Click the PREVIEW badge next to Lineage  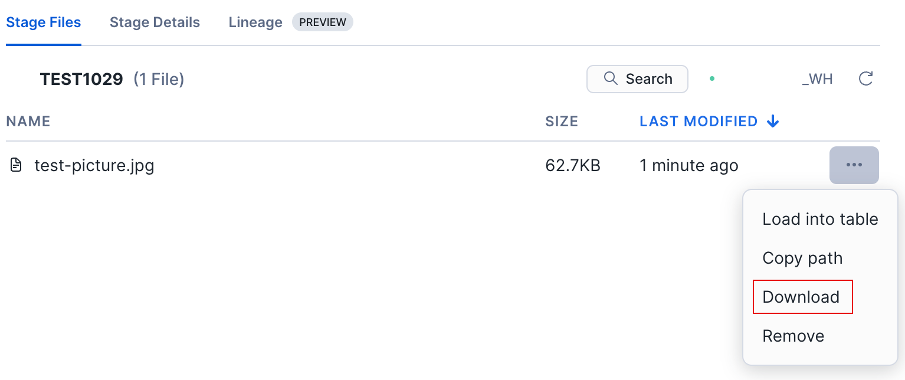[323, 22]
